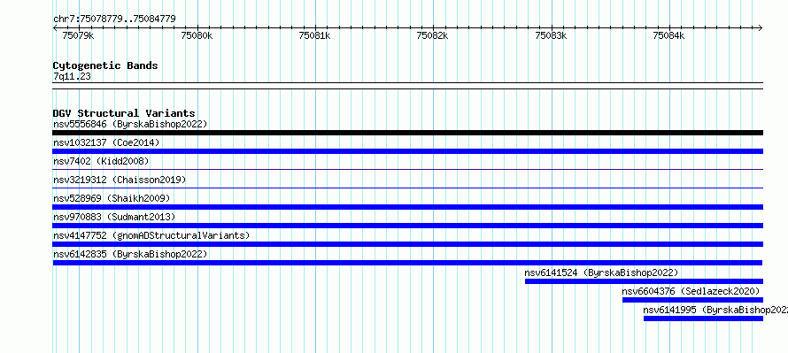The image size is (788, 353).
Task: Click the blue nsv6142835 variant bar
Action: (x=407, y=263)
